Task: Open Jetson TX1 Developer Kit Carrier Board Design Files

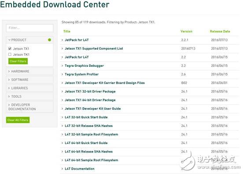Action: click(105, 83)
